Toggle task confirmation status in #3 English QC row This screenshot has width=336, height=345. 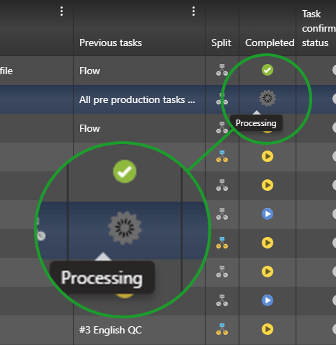(334, 329)
